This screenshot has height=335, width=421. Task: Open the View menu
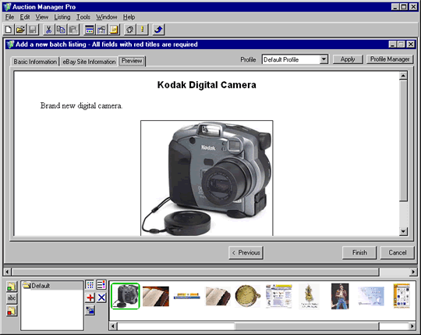click(x=42, y=17)
